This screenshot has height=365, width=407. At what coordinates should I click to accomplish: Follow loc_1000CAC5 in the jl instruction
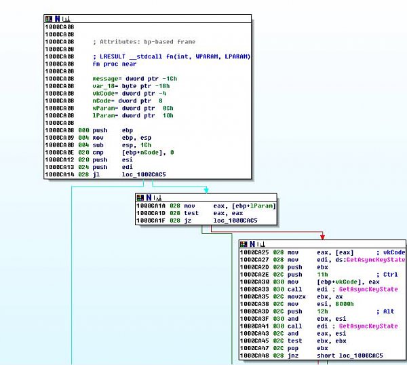(144, 174)
